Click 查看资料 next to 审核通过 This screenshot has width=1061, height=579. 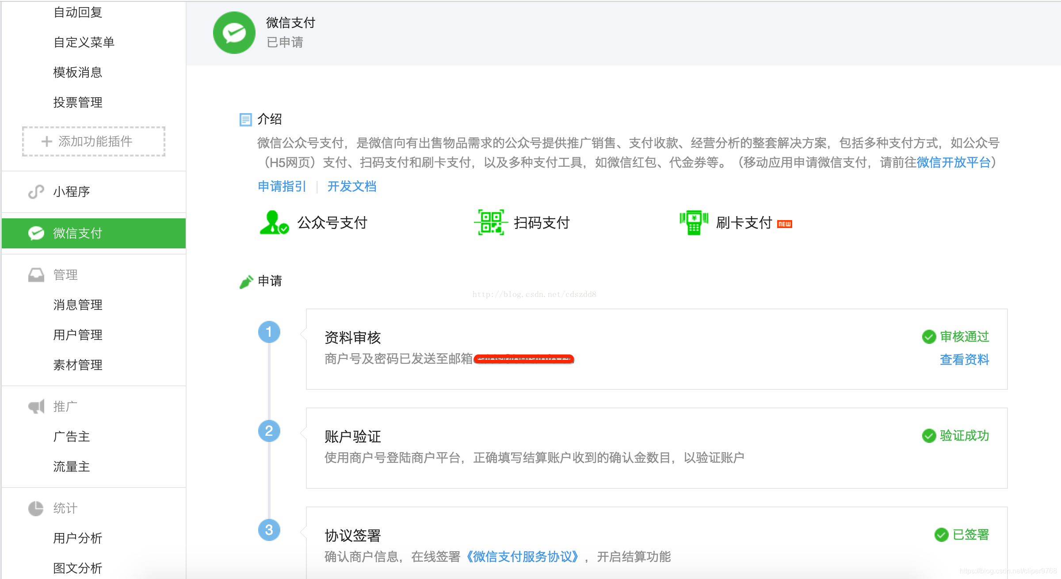click(x=964, y=359)
